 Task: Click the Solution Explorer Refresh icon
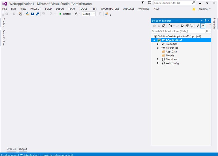[182, 26]
